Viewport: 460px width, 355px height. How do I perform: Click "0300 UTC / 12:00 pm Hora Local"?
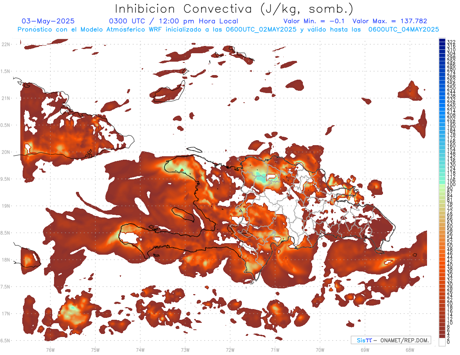tap(174, 21)
